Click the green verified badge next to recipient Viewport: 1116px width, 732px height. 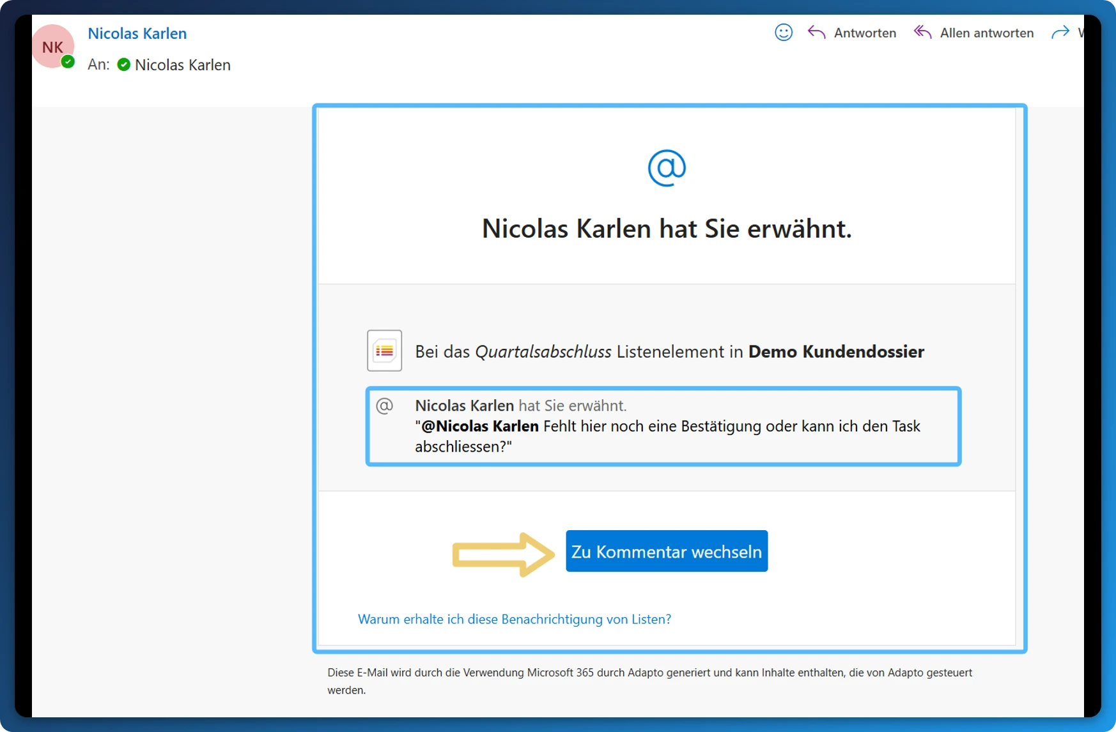124,65
